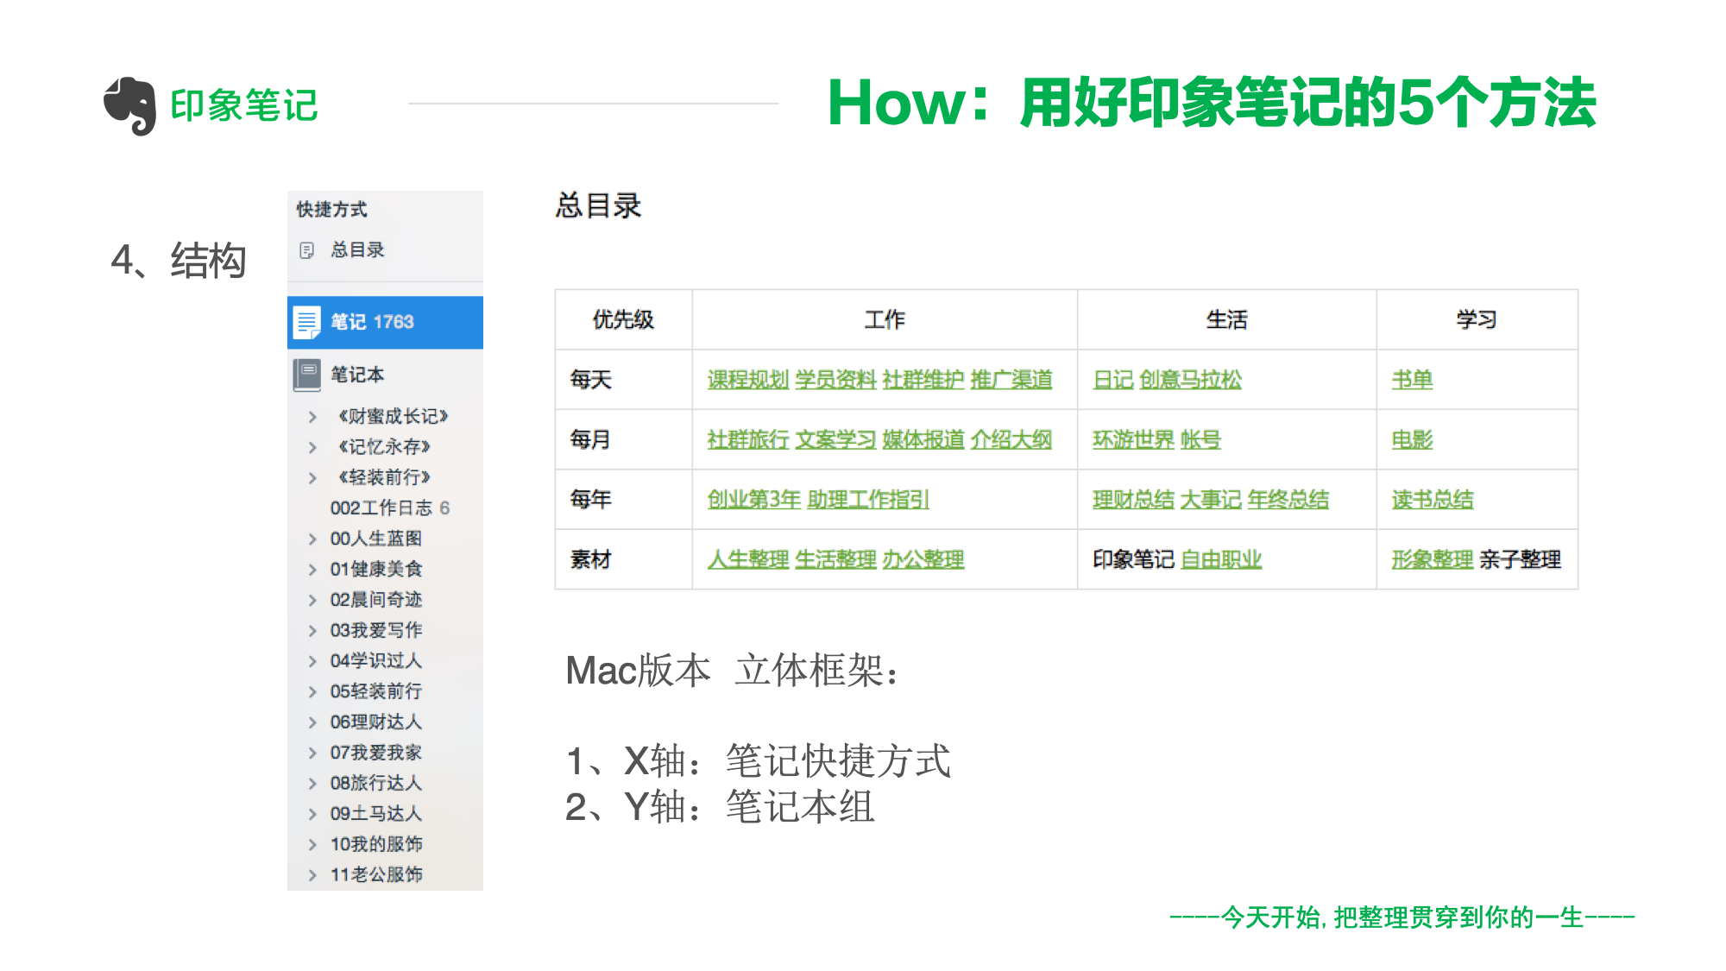Screen dimensions: 1726x971
Task: Open the 理财总结 link
Action: click(1134, 499)
